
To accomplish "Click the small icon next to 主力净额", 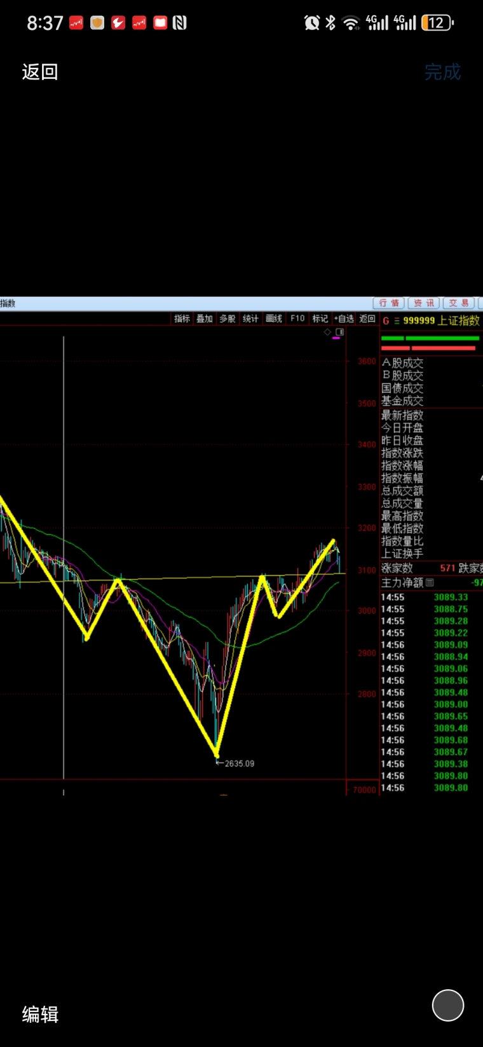I will tap(430, 582).
